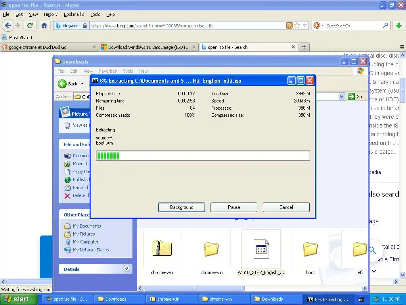
Task: Click Move this file task
Action: click(77, 164)
